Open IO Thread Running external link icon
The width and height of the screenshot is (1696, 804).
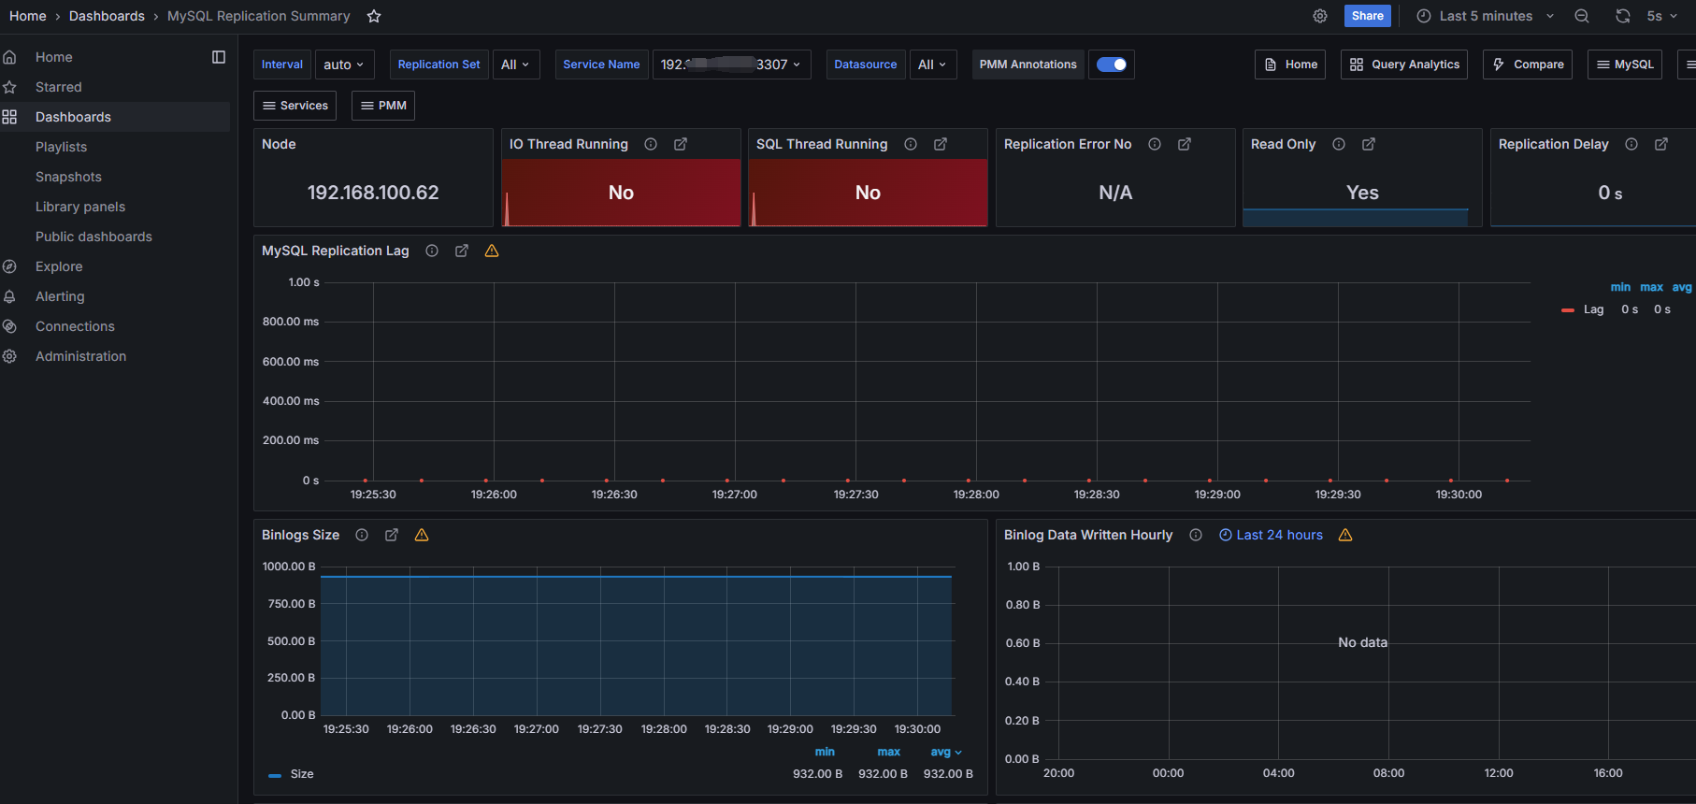click(x=681, y=144)
